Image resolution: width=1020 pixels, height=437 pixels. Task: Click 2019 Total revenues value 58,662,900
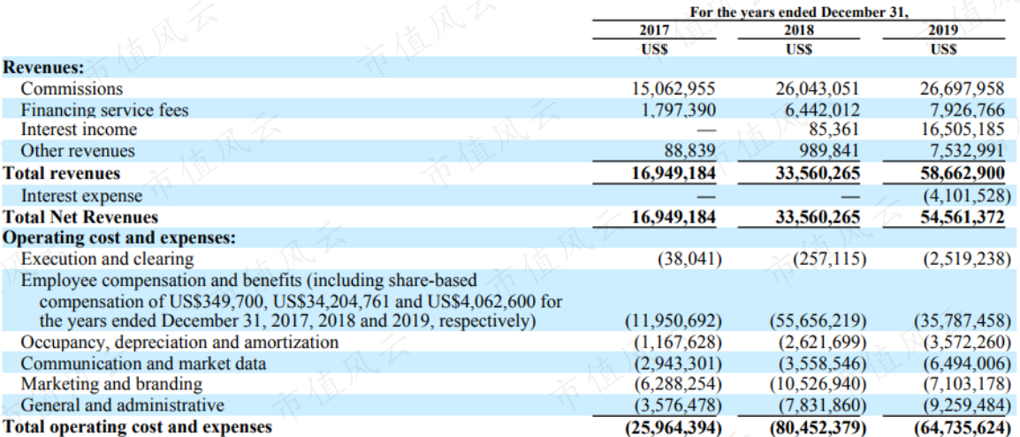coord(963,173)
